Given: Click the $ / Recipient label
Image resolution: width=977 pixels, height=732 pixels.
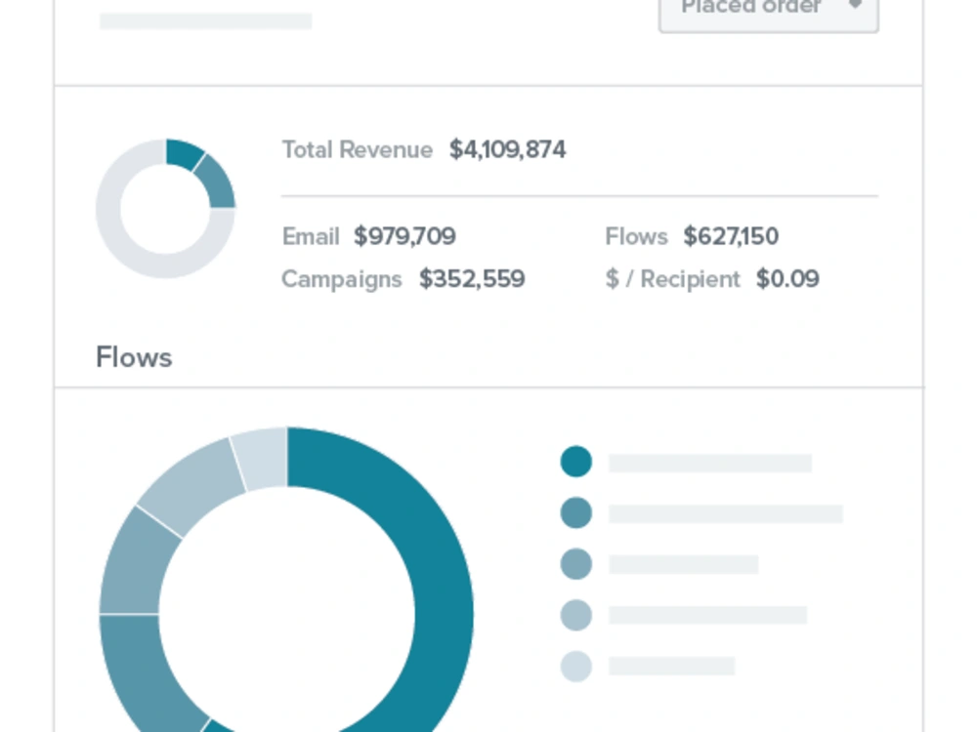Looking at the screenshot, I should [672, 279].
